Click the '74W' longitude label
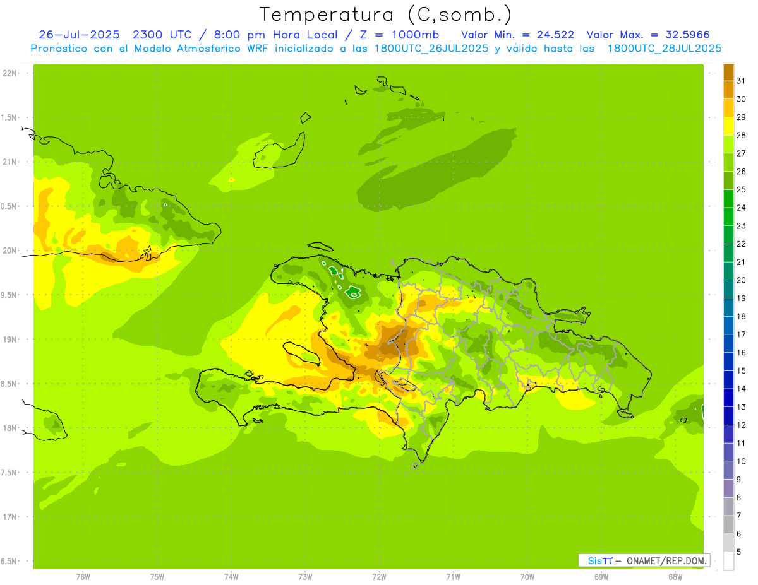 231,576
